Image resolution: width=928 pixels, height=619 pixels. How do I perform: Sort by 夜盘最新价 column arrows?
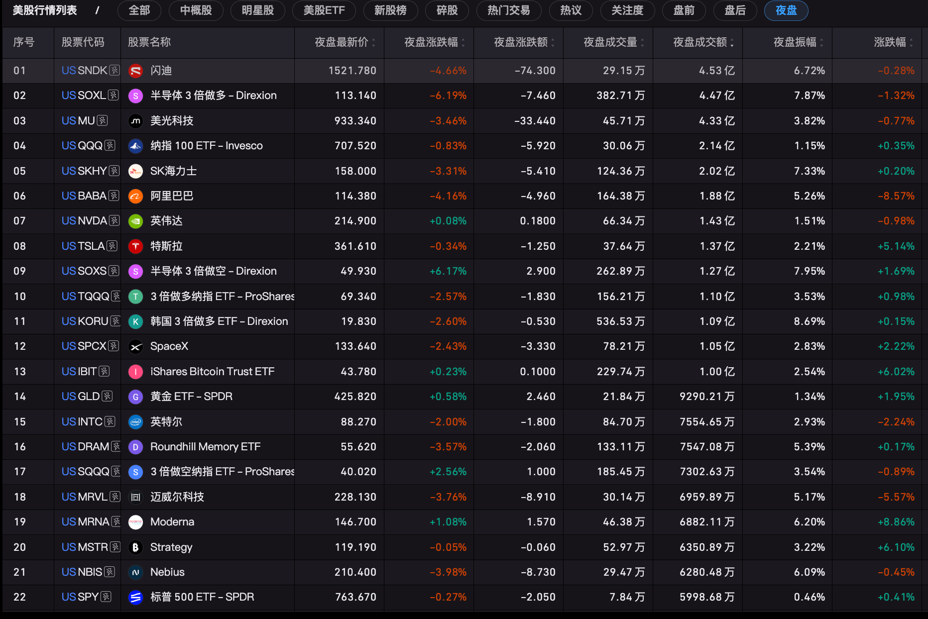coord(373,43)
